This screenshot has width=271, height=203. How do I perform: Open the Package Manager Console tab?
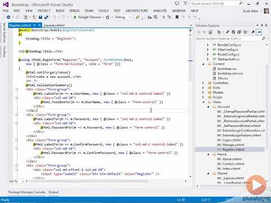click(x=27, y=192)
